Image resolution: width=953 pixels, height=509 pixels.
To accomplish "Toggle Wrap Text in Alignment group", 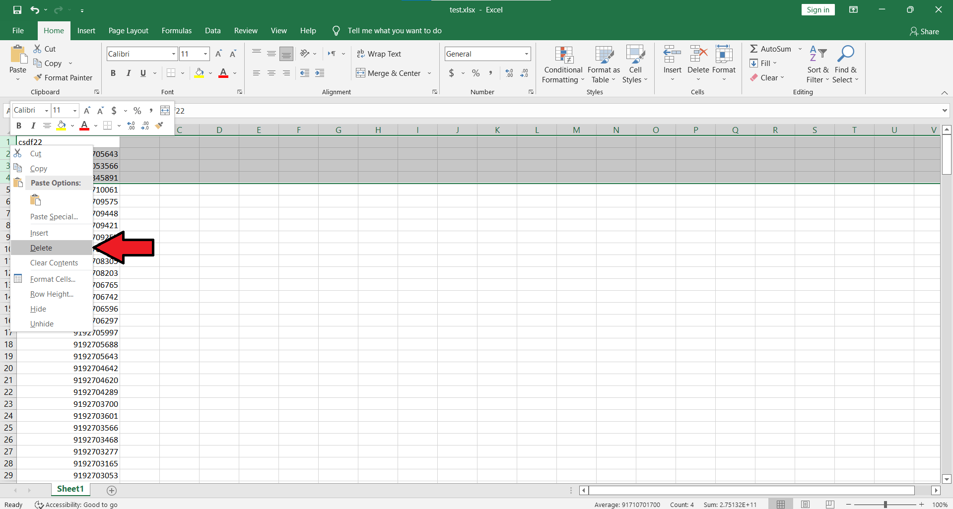I will tap(379, 54).
